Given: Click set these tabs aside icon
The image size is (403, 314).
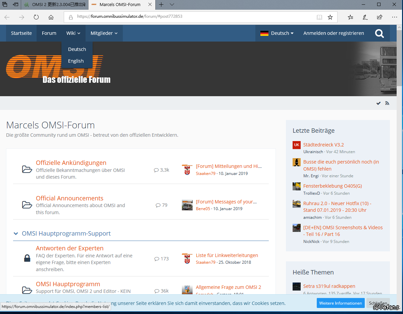Looking at the screenshot, I should click(x=15, y=4).
